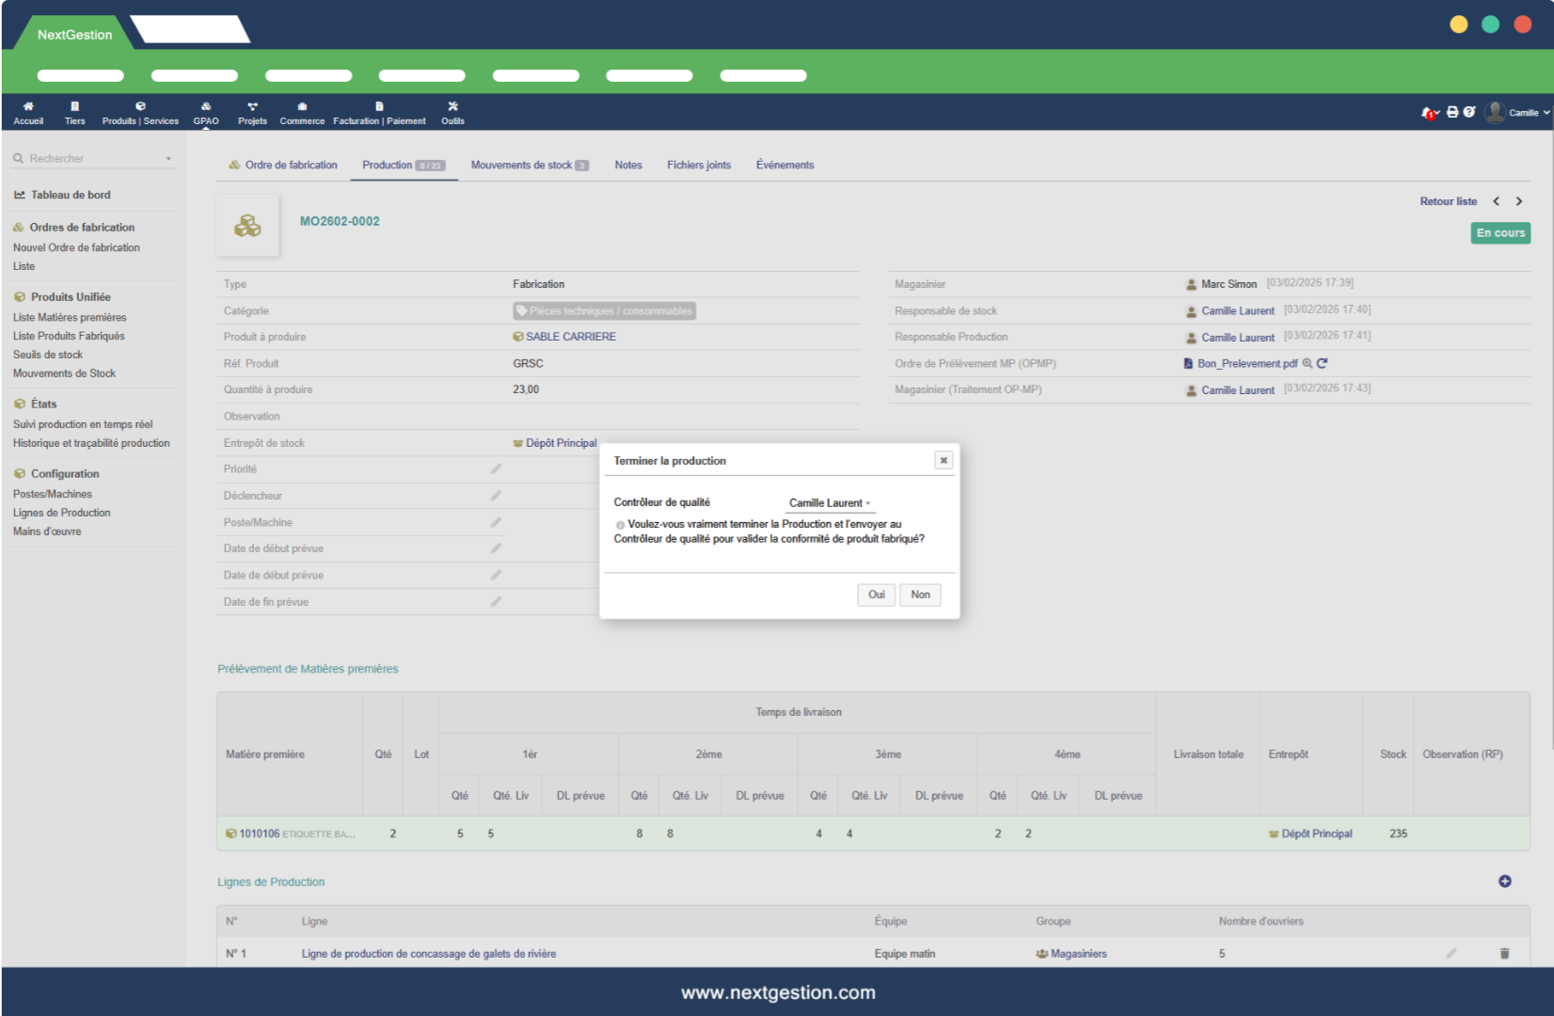This screenshot has height=1016, width=1554.
Task: Expand the search box dropdown arrow
Action: [168, 159]
